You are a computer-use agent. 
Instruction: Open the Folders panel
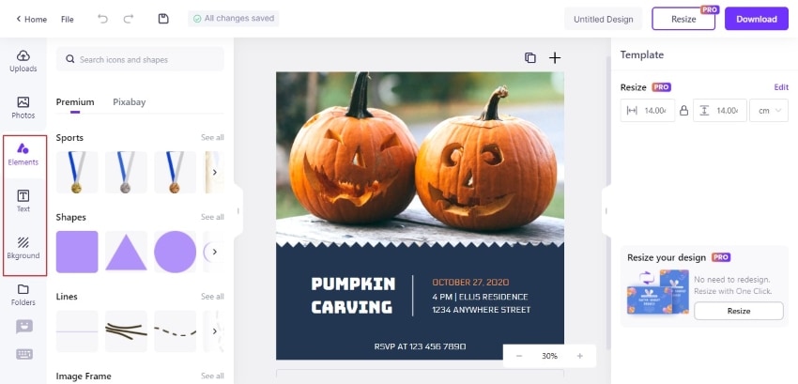[x=23, y=295]
